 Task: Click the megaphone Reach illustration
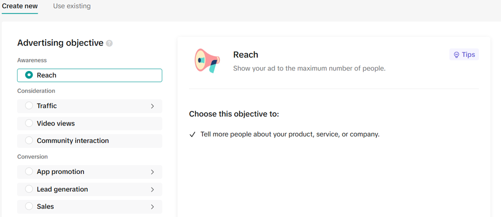[x=207, y=61]
